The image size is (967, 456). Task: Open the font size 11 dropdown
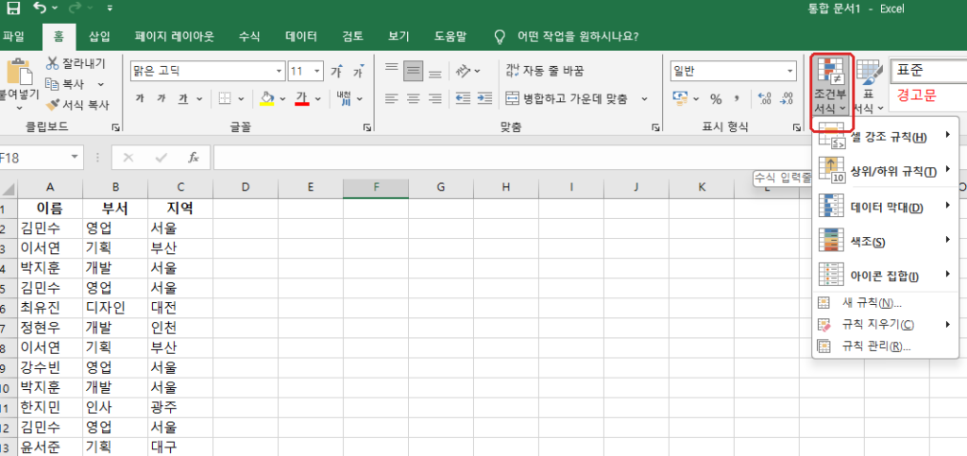[x=317, y=72]
